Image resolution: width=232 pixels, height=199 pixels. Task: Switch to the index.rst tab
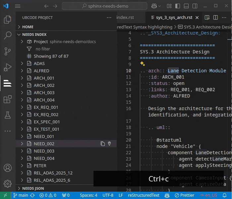pos(131,18)
